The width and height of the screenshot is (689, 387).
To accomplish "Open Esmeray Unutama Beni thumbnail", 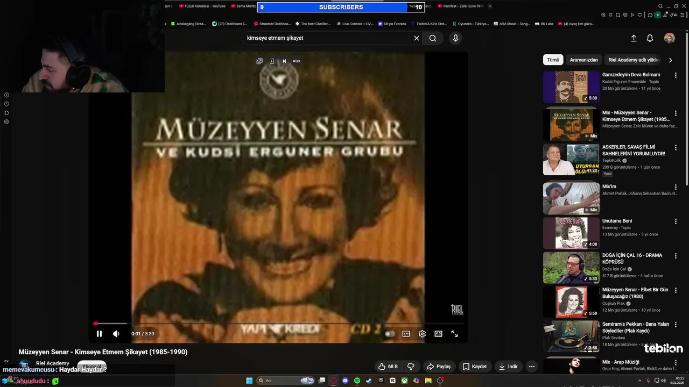I will coord(571,233).
